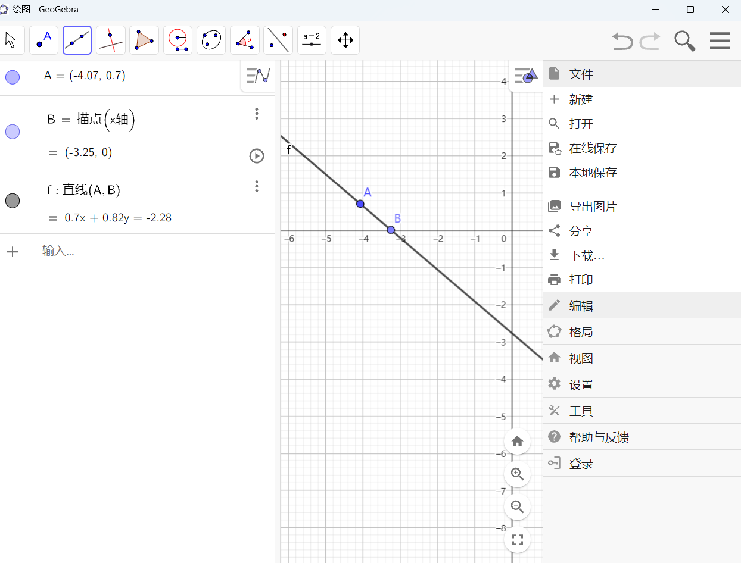Image resolution: width=741 pixels, height=563 pixels.
Task: Enter fullscreen graphics view
Action: [517, 540]
